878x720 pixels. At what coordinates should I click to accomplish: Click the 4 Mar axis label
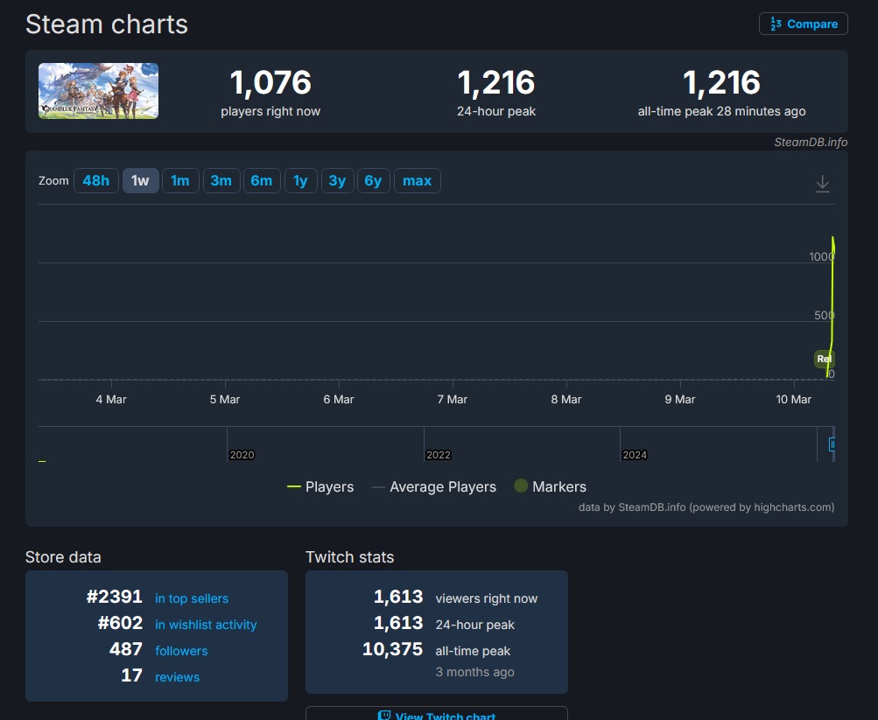click(x=111, y=400)
